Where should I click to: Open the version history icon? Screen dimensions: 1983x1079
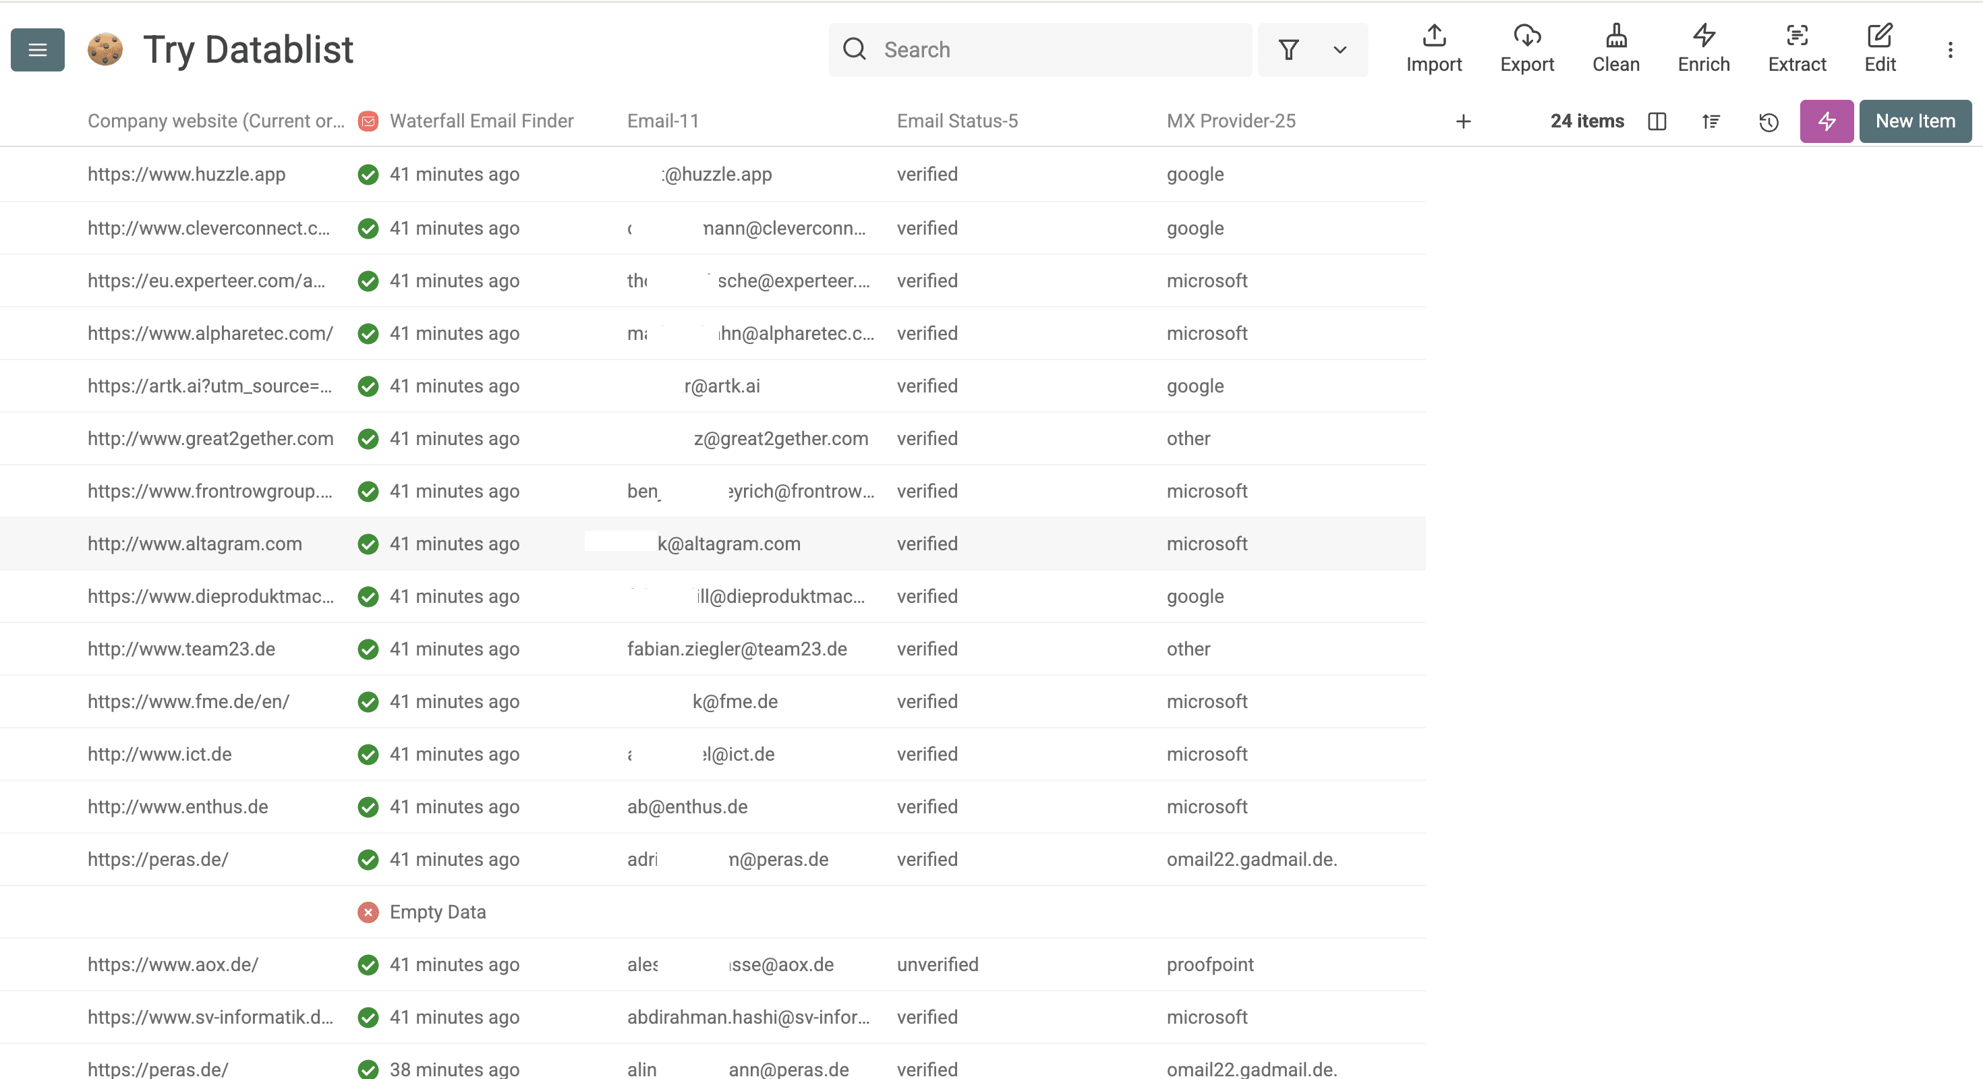[1769, 121]
